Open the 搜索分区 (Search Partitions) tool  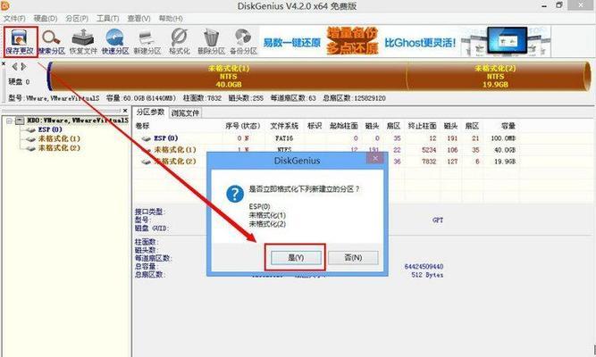[x=52, y=41]
